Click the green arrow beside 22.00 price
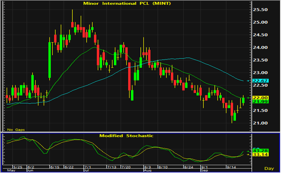Viewport: 281px width, 173px height. (248, 98)
